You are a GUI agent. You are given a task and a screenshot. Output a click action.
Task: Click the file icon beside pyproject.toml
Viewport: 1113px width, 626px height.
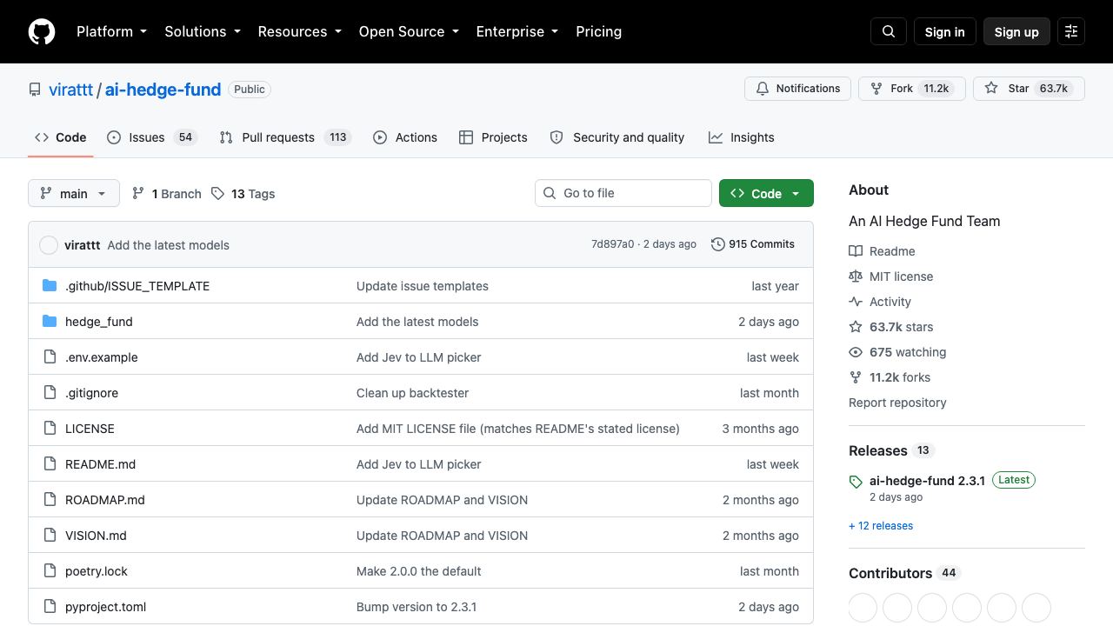point(50,607)
